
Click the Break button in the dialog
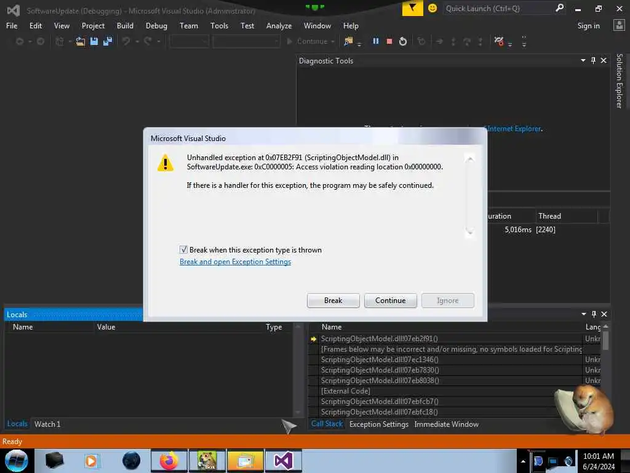pyautogui.click(x=333, y=301)
